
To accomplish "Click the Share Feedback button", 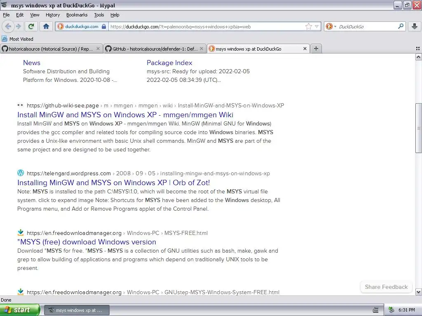I will (x=386, y=287).
